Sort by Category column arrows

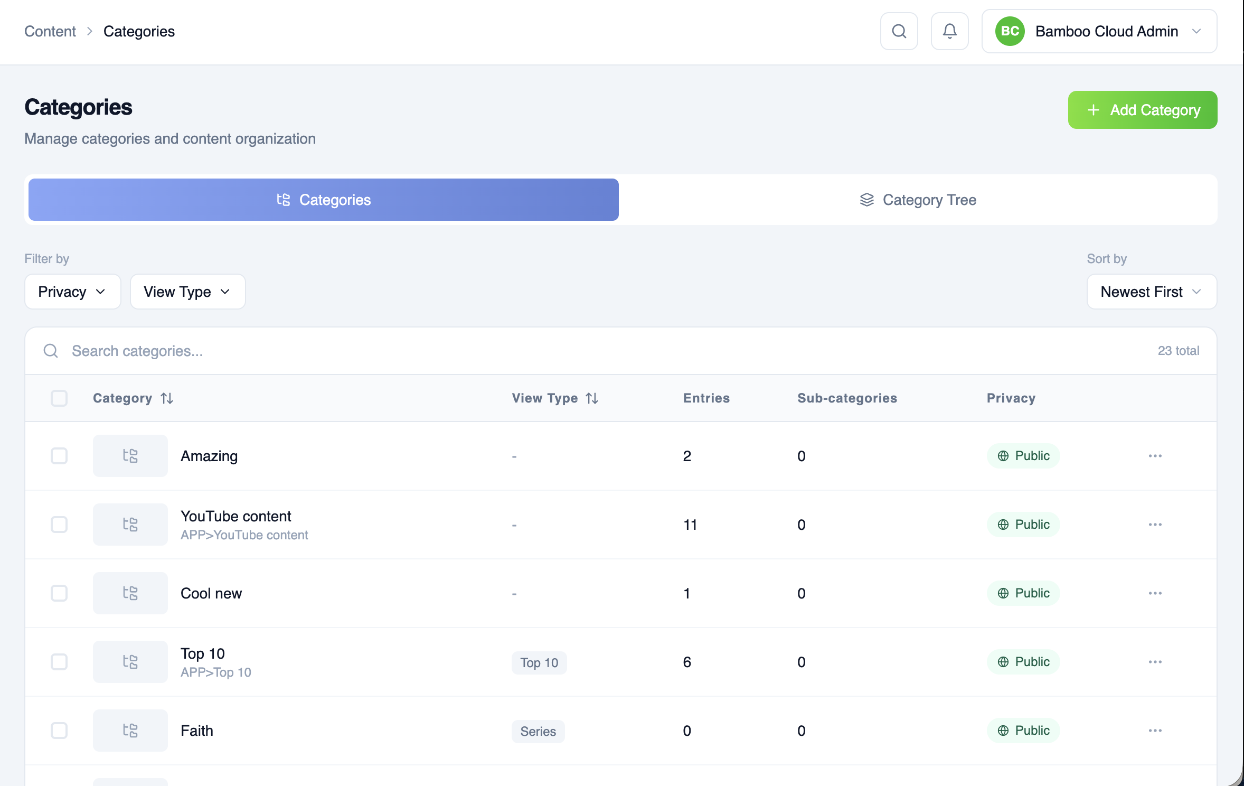pyautogui.click(x=167, y=398)
